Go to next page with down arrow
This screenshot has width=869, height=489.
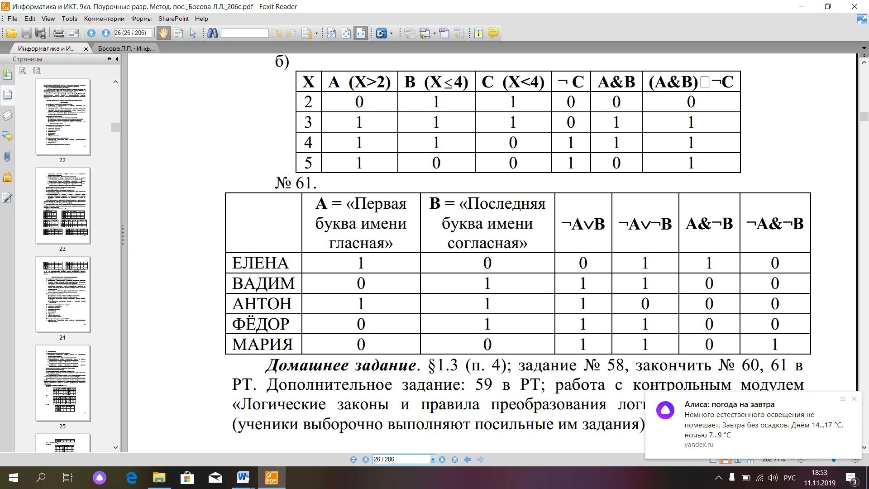click(x=106, y=33)
